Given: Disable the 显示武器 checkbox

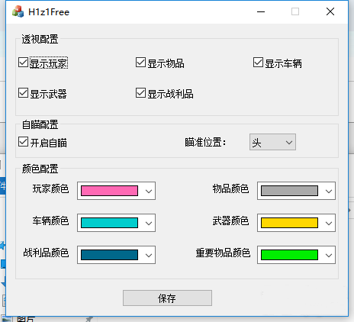Looking at the screenshot, I should (23, 93).
